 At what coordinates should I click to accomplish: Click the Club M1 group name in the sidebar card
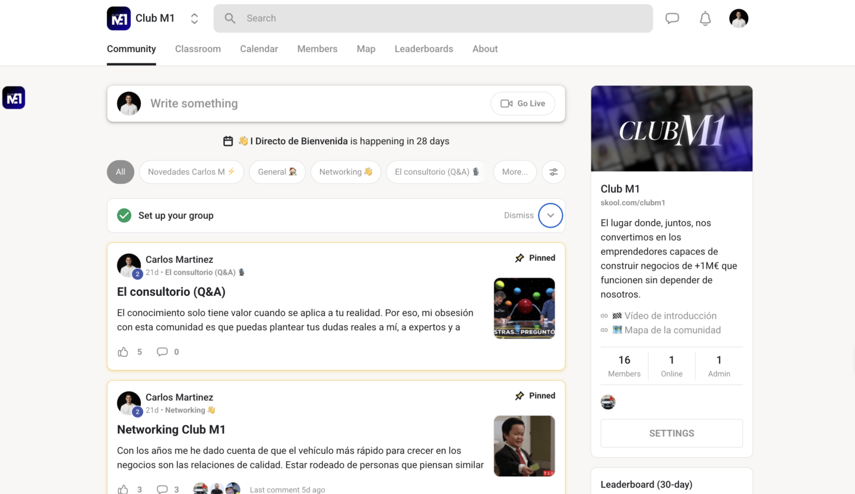coord(620,189)
